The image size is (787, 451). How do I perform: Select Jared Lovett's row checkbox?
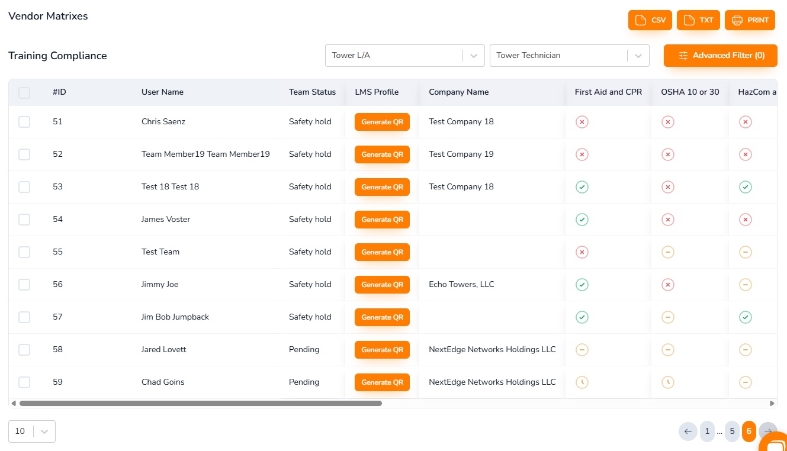[x=24, y=349]
